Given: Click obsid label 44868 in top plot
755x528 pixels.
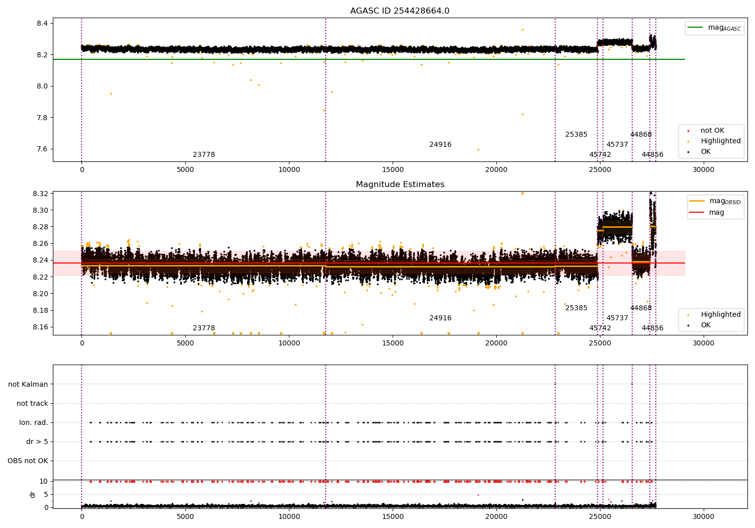Looking at the screenshot, I should (x=641, y=134).
